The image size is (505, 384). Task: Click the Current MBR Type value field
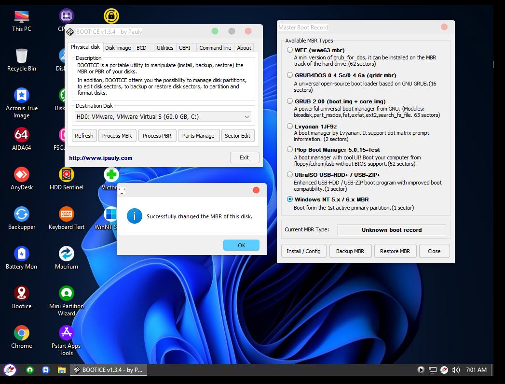392,230
